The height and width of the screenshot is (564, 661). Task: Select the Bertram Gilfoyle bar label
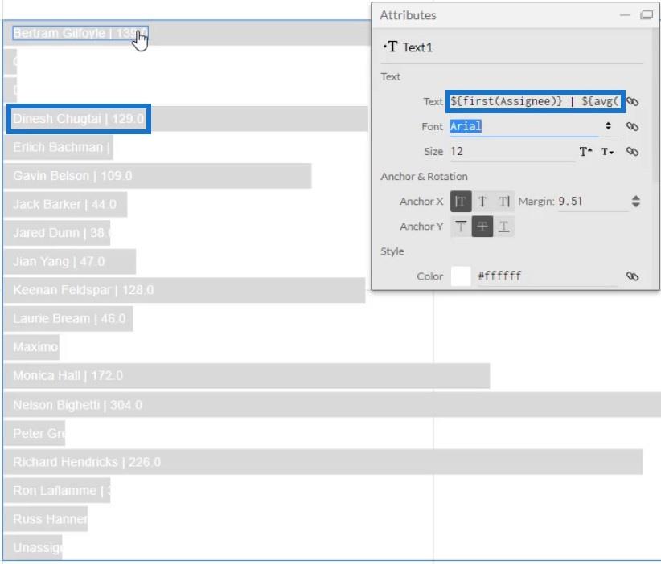[x=80, y=33]
